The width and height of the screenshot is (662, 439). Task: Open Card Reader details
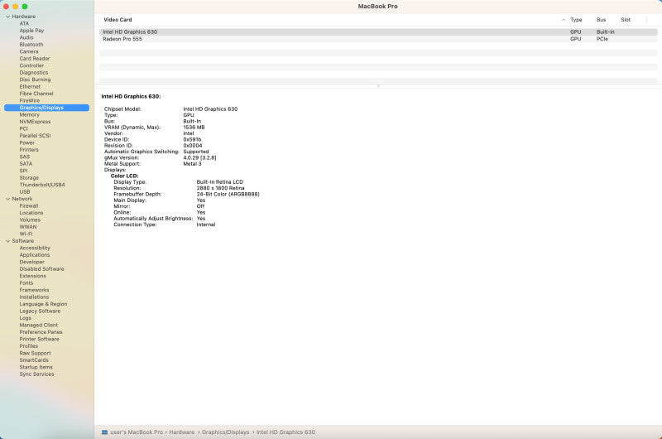35,59
